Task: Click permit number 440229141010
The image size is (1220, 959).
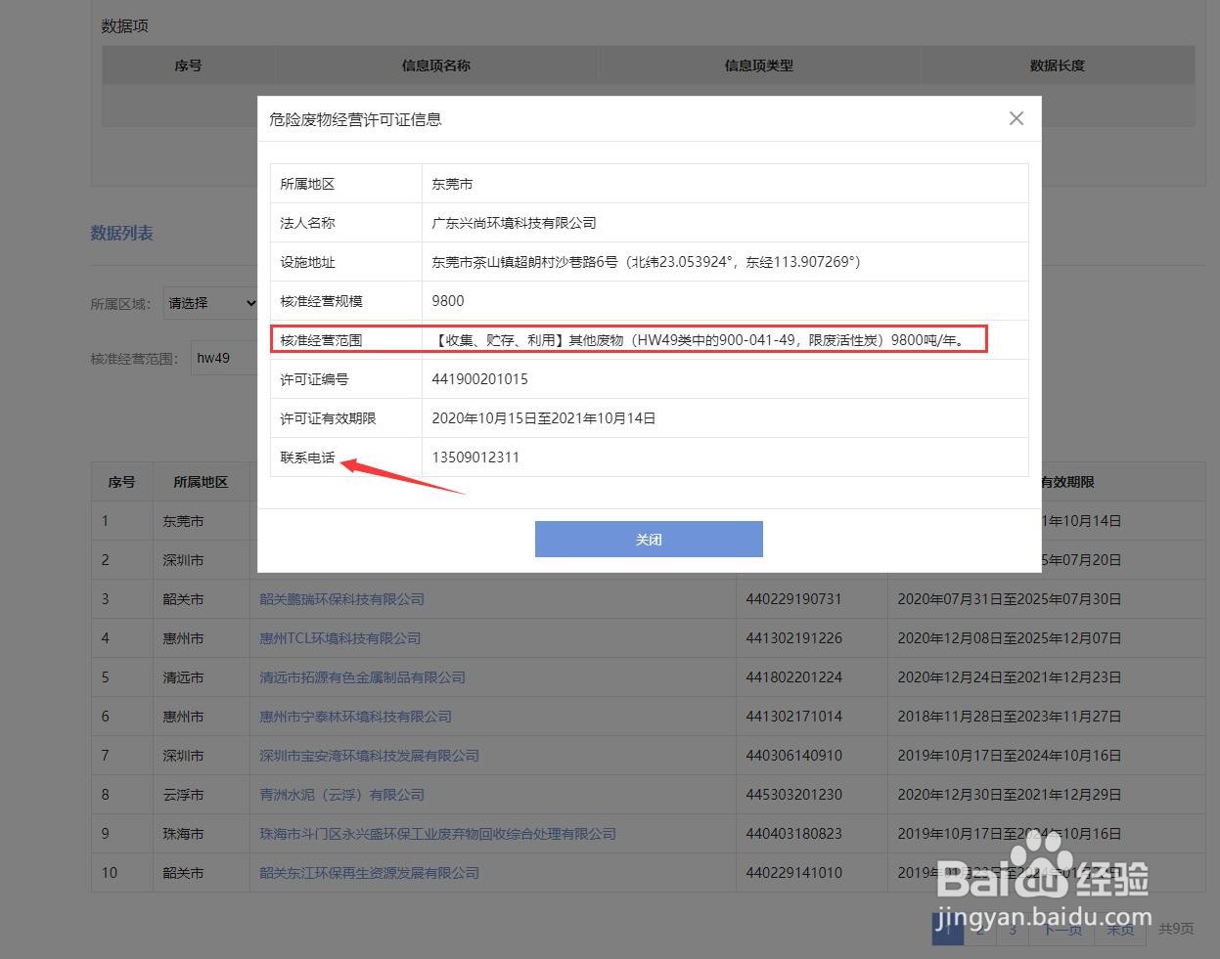Action: pyautogui.click(x=793, y=873)
